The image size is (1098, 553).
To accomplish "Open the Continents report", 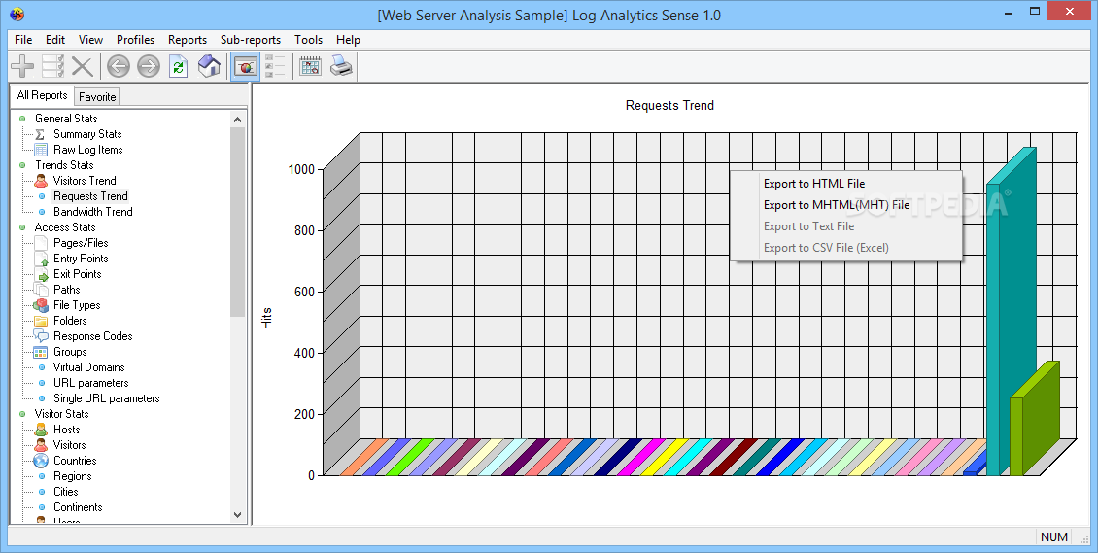I will click(78, 507).
